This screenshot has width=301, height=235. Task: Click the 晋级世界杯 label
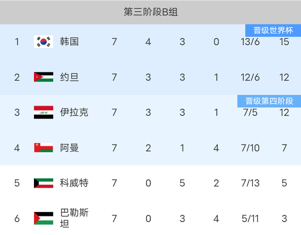click(273, 31)
